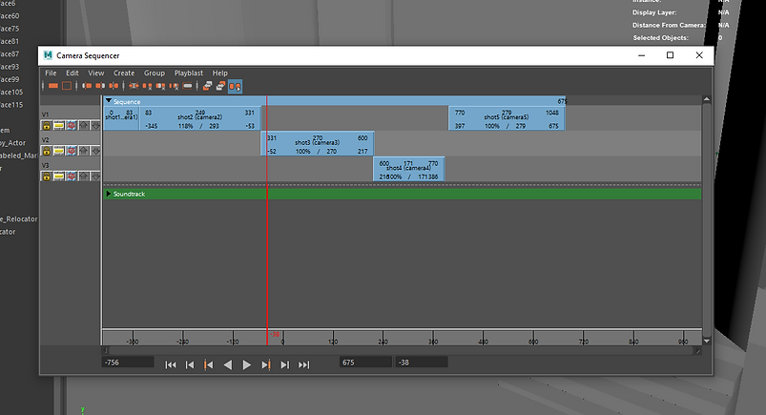Click the outlined orange rectangle toolbar icon
766x415 pixels.
click(67, 86)
